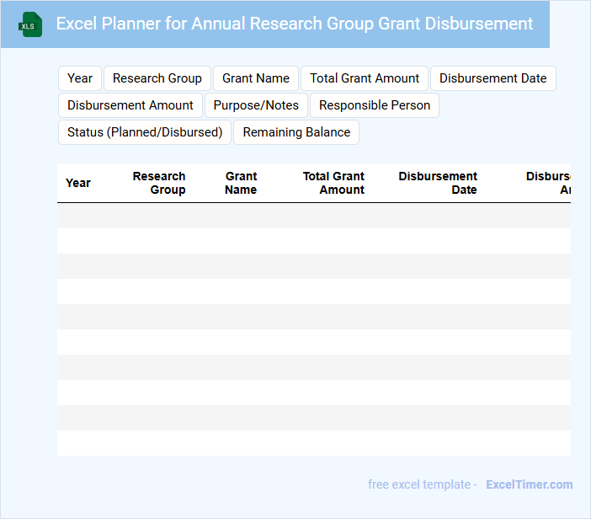Viewport: 591px width, 519px height.
Task: Pick the Disbursement Amount tag
Action: coord(130,105)
